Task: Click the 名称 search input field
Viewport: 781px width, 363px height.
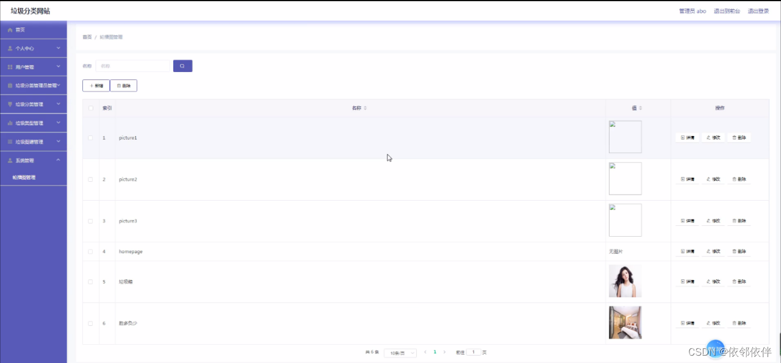Action: coord(132,66)
